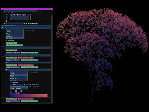Choose Sequential in the lower Vertex Painter list

point(18,78)
